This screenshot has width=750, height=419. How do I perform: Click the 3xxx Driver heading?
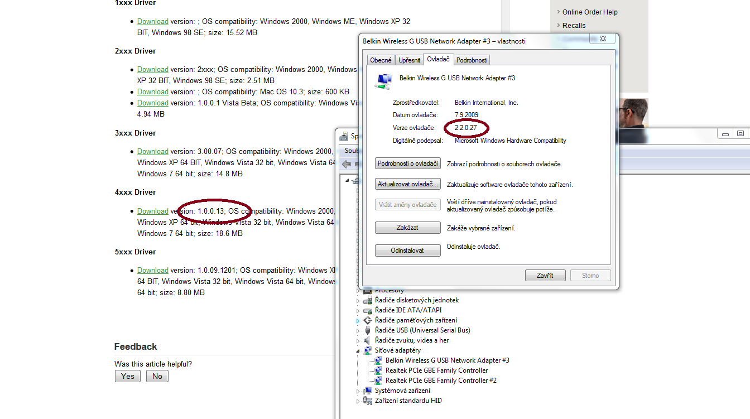(135, 133)
